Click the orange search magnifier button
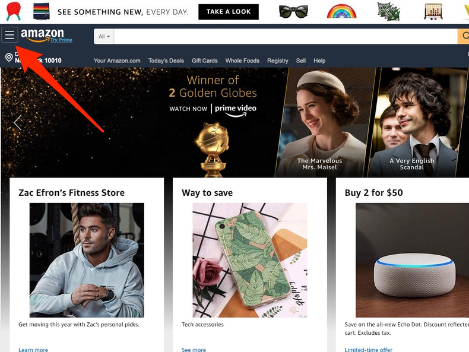 (464, 36)
